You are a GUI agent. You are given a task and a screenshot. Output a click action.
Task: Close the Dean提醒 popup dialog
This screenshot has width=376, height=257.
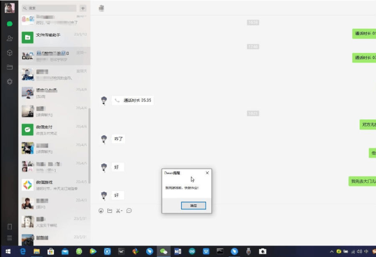[207, 173]
